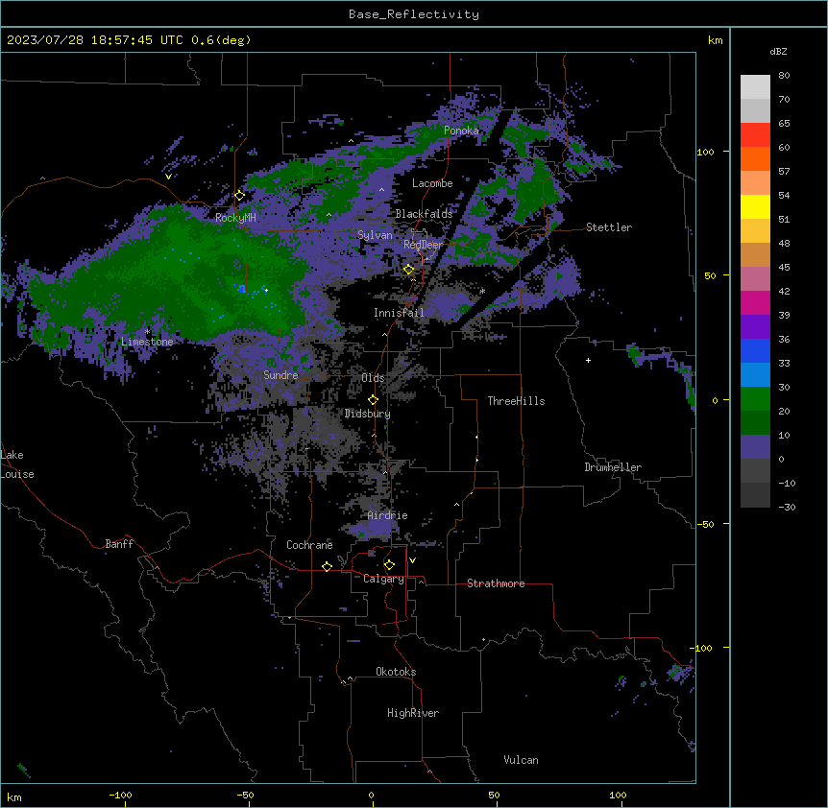Screen dimensions: 828x808
Task: Click the Base_Reflectivity title text
Action: 413,14
